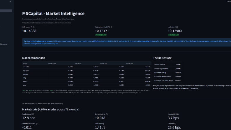Open the sidebar page ending in 'diagnosed'

tap(3, 44)
